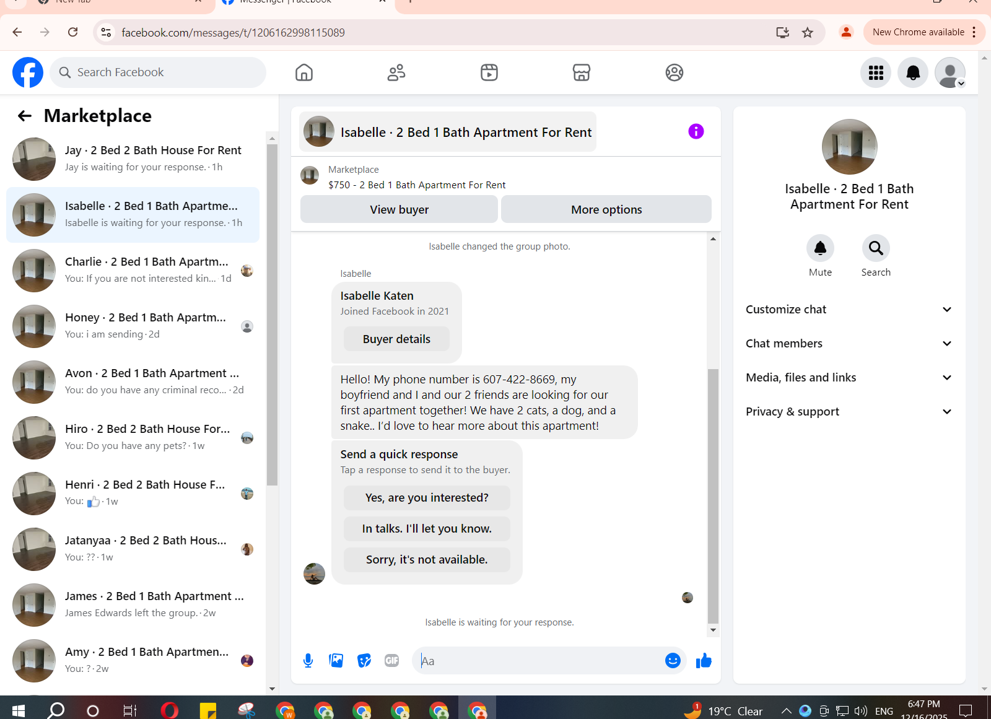
Task: Click the Search Facebook input field
Action: coord(158,72)
